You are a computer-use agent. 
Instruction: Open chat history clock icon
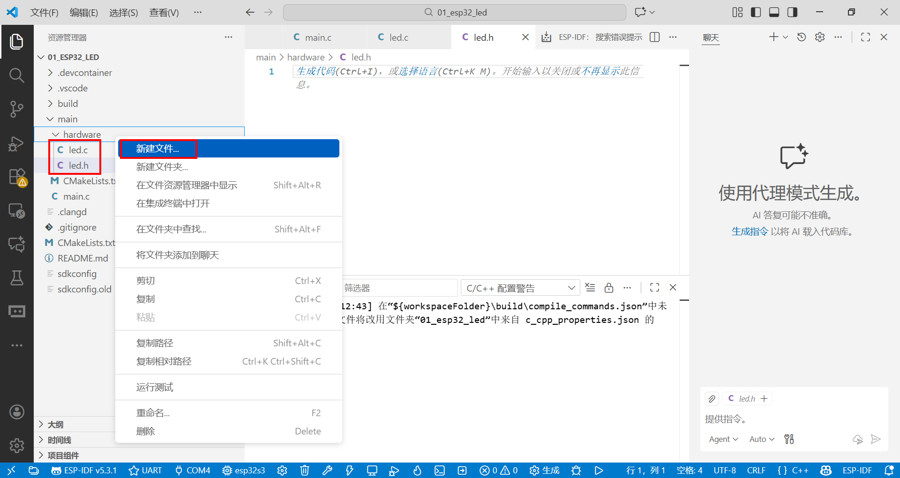(802, 37)
